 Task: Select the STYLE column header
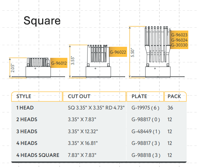pos(24,96)
